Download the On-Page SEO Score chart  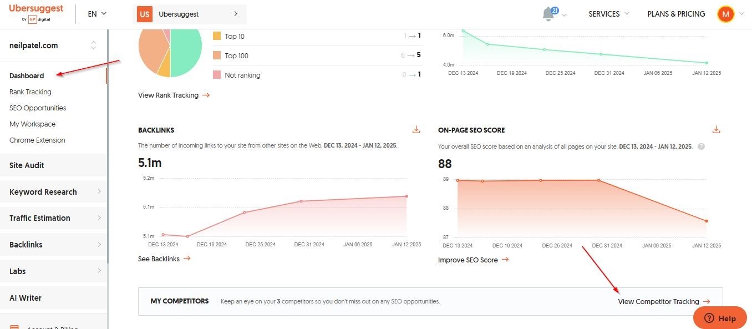pos(716,130)
